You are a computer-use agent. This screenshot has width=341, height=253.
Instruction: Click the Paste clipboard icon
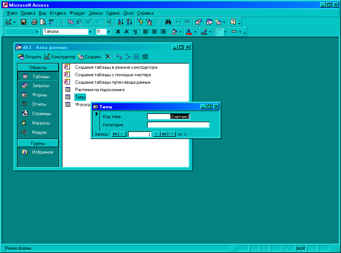tap(80, 22)
